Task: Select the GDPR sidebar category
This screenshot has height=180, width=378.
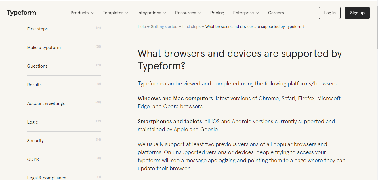Action: coord(33,159)
